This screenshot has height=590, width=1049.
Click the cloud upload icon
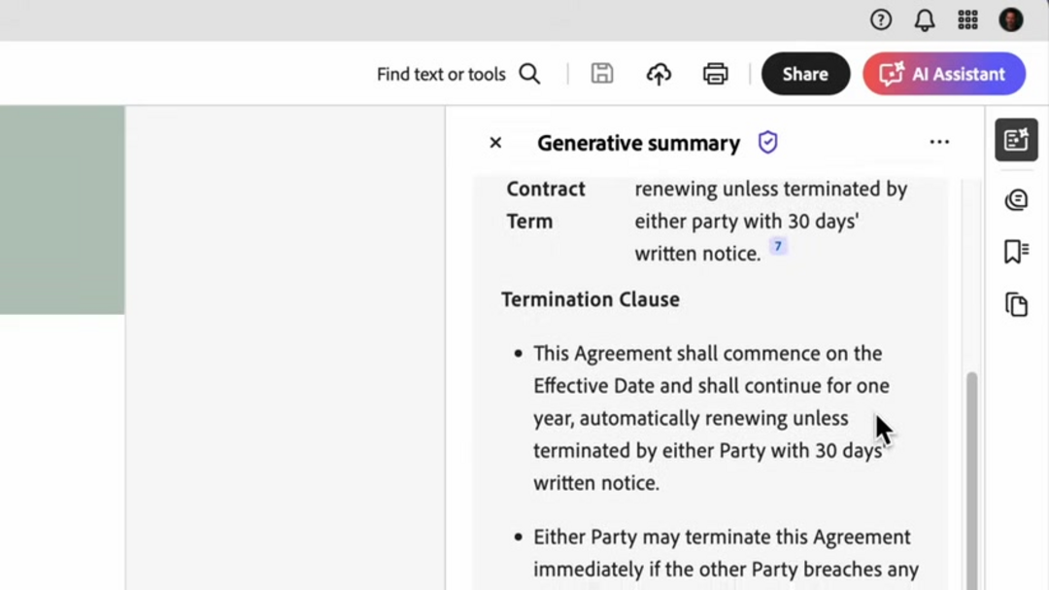pos(659,74)
